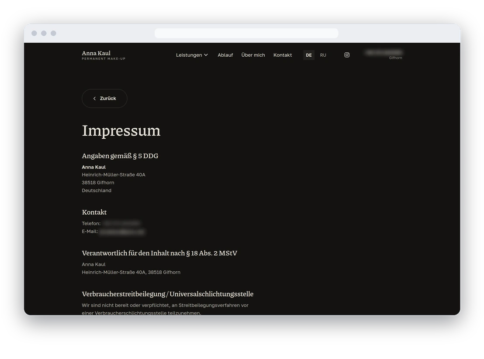Click the 'Kontakt' section heading

[94, 212]
